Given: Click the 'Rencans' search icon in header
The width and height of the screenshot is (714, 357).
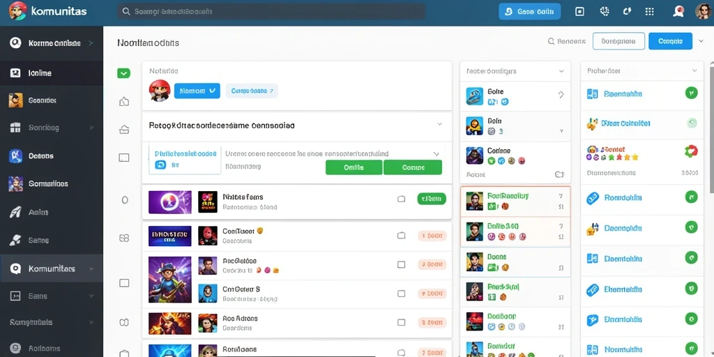Looking at the screenshot, I should point(551,41).
